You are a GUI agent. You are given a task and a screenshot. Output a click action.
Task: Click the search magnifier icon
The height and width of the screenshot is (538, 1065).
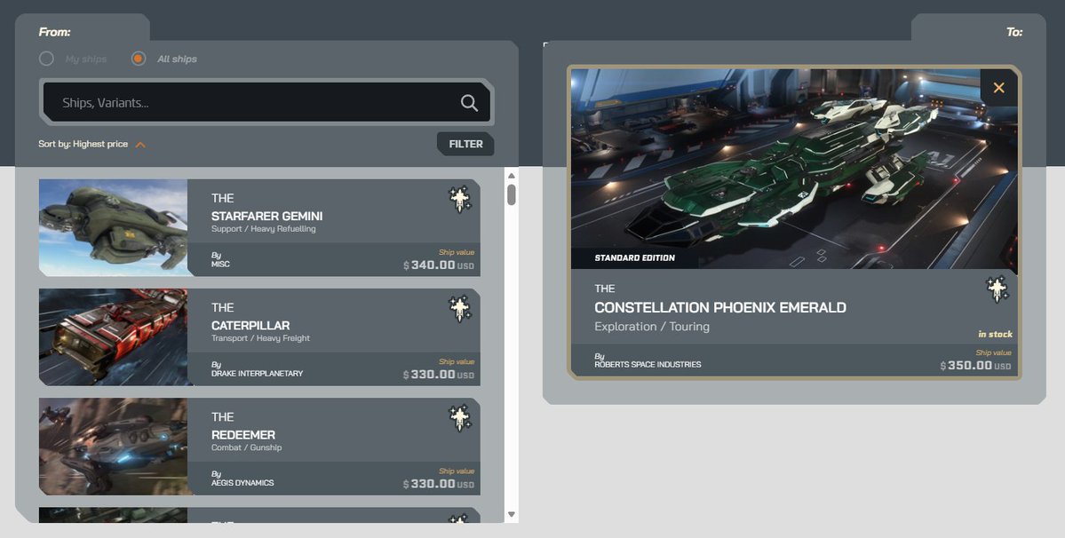coord(469,102)
